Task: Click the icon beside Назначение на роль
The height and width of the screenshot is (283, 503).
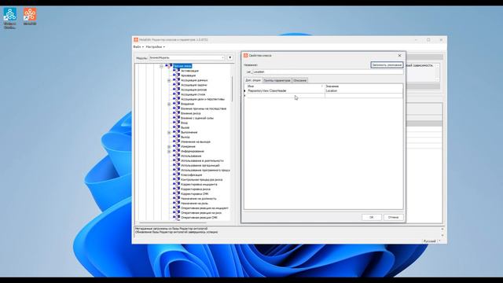Action: coord(177,204)
